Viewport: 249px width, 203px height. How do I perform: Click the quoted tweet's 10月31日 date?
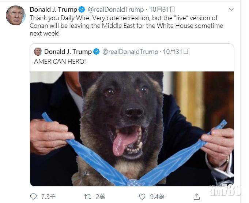pos(176,52)
